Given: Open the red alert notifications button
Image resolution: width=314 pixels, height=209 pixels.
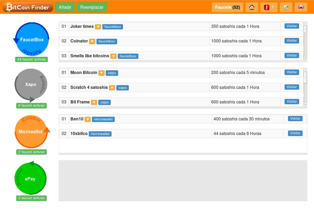Looking at the screenshot, I should (269, 7).
